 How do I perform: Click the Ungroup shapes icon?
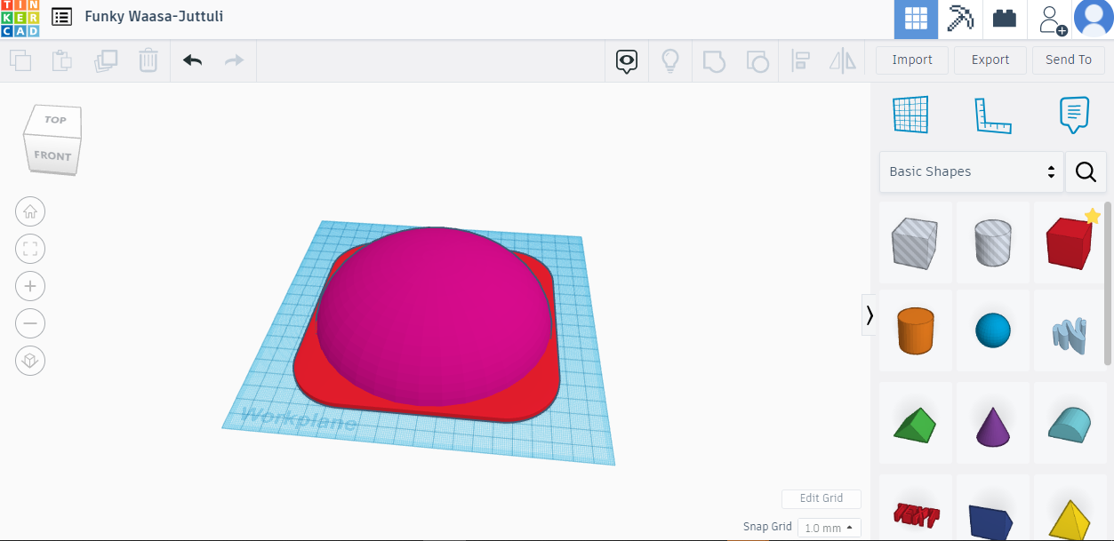click(757, 60)
